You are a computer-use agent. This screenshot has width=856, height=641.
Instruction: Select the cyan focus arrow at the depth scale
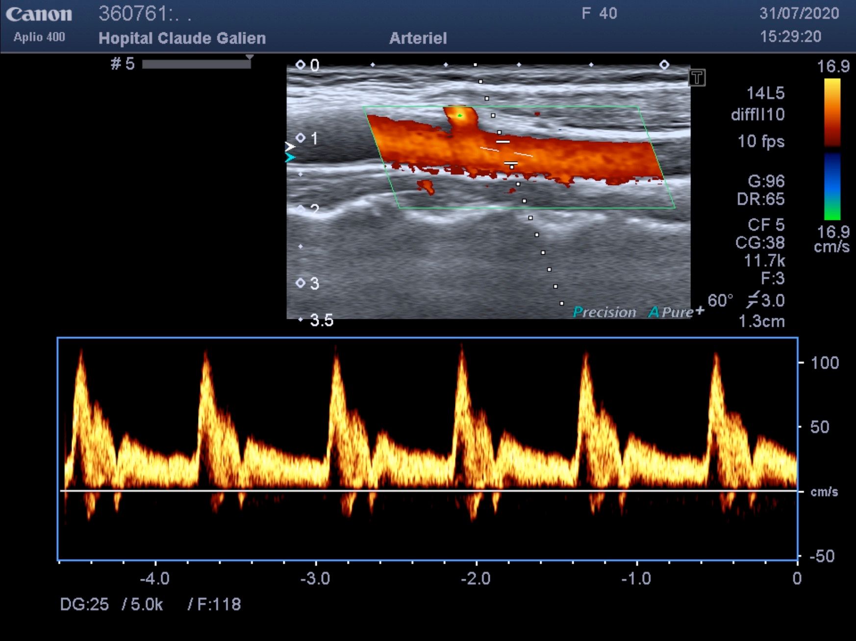290,157
